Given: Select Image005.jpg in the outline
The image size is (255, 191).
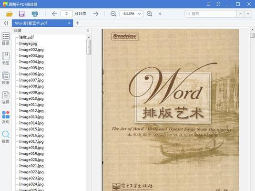Looking at the screenshot, I should [31, 68].
